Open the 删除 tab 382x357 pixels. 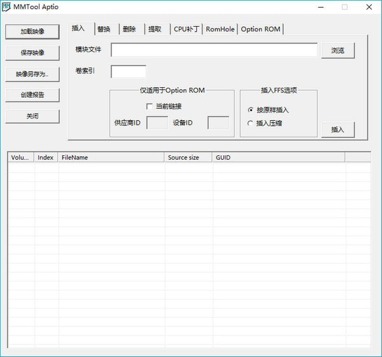[129, 29]
